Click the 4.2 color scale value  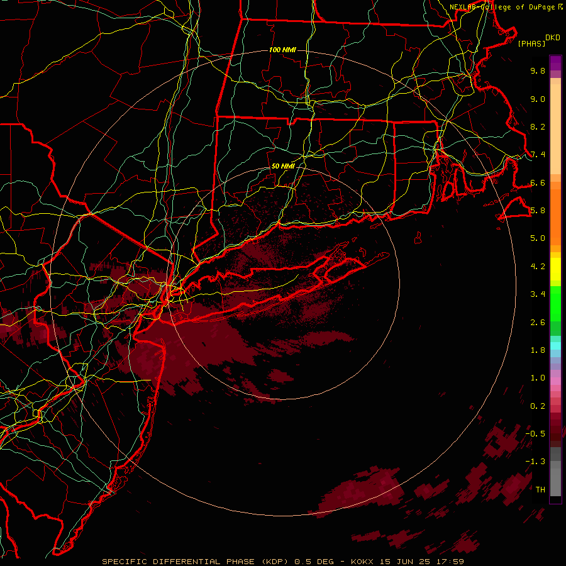[538, 267]
